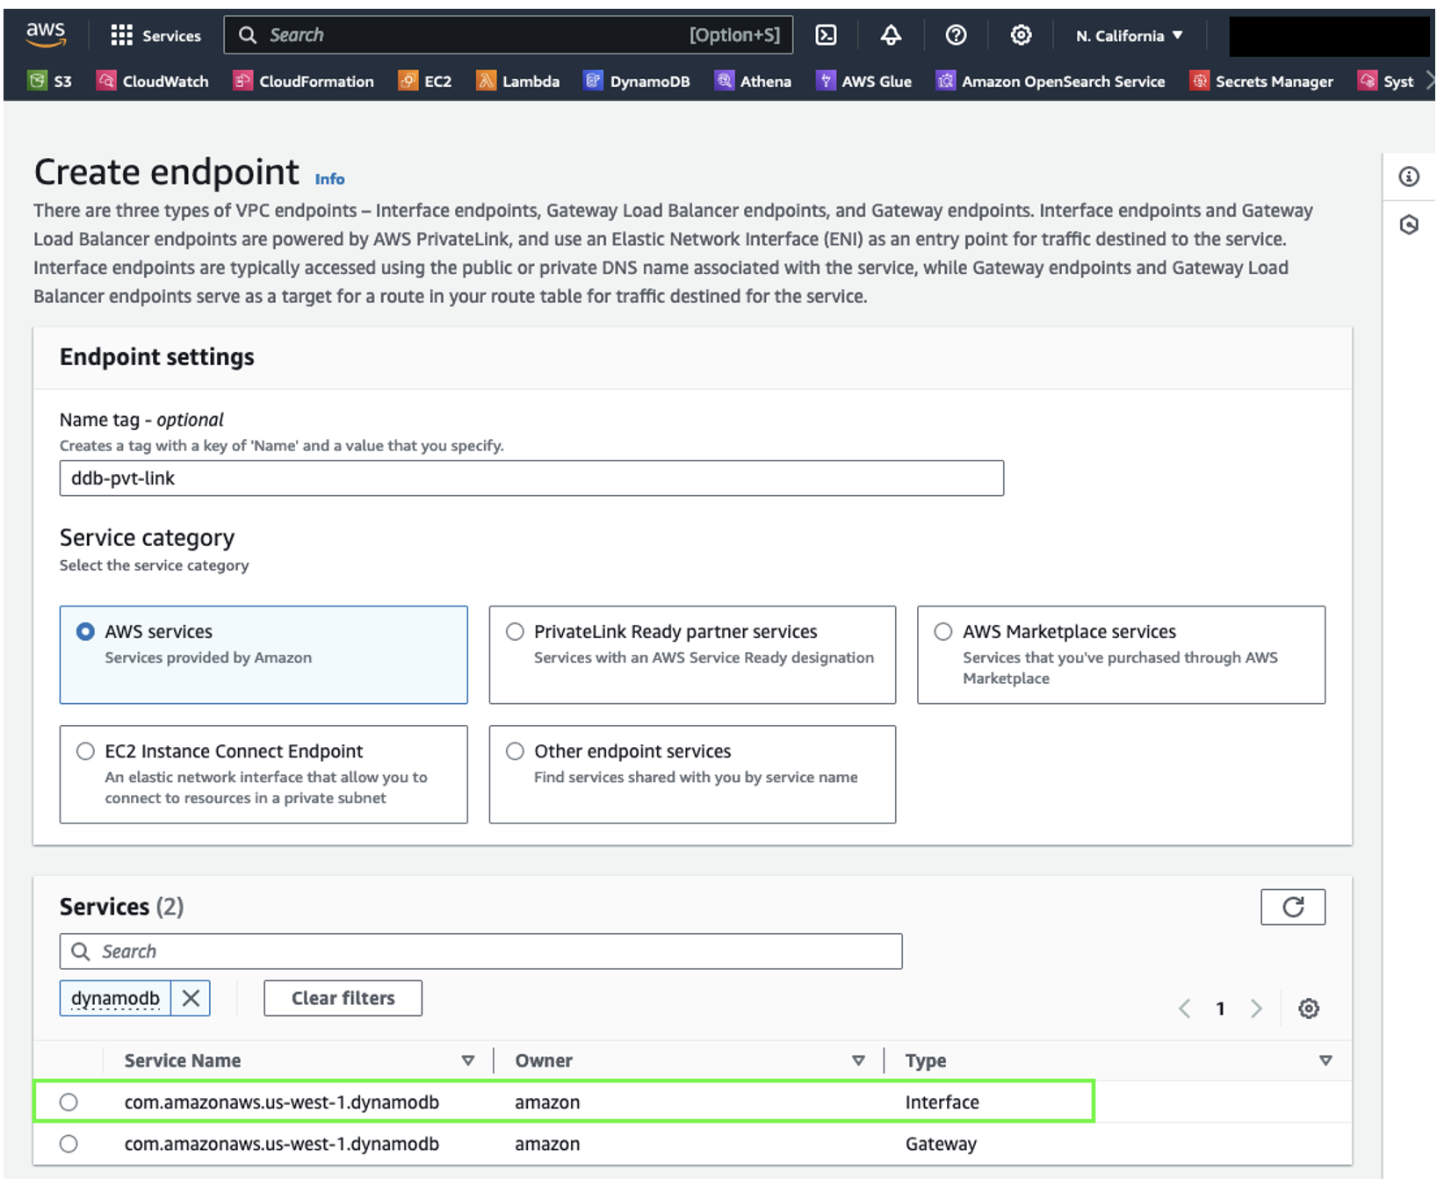Open AWS Glue shortcut
Viewport: 1437px width, 1185px height.
click(864, 82)
